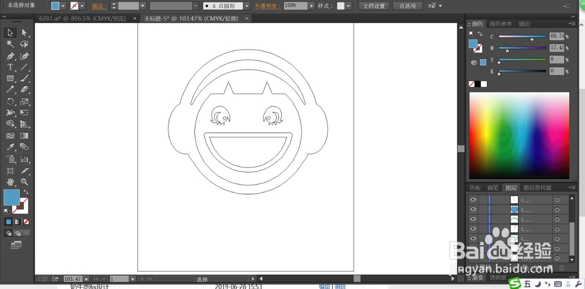Select the Rectangle tool
This screenshot has height=289, width=585.
(x=11, y=78)
